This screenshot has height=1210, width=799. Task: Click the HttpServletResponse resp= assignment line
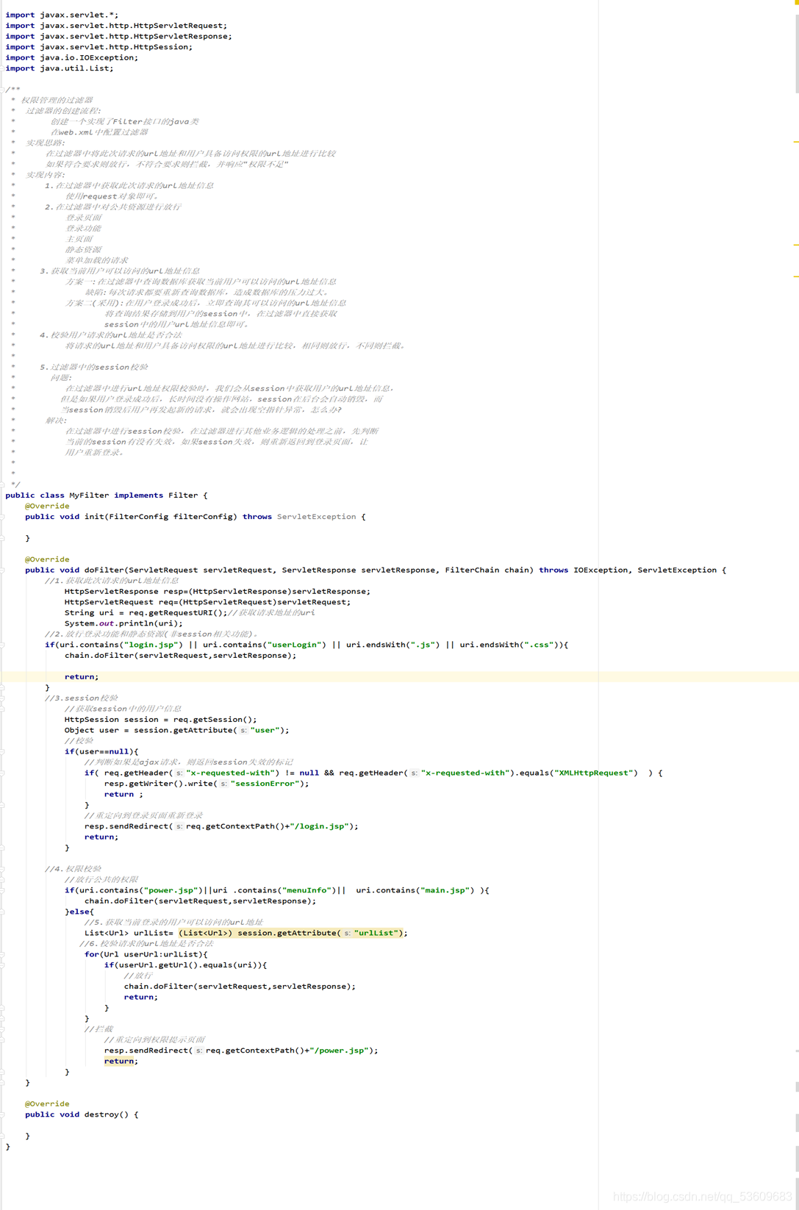(x=218, y=592)
